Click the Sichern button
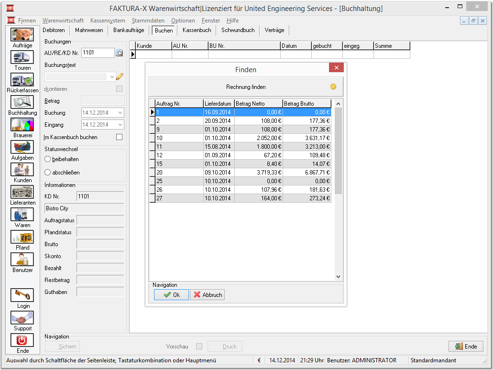Viewport: 493px width, 370px height. pyautogui.click(x=62, y=346)
